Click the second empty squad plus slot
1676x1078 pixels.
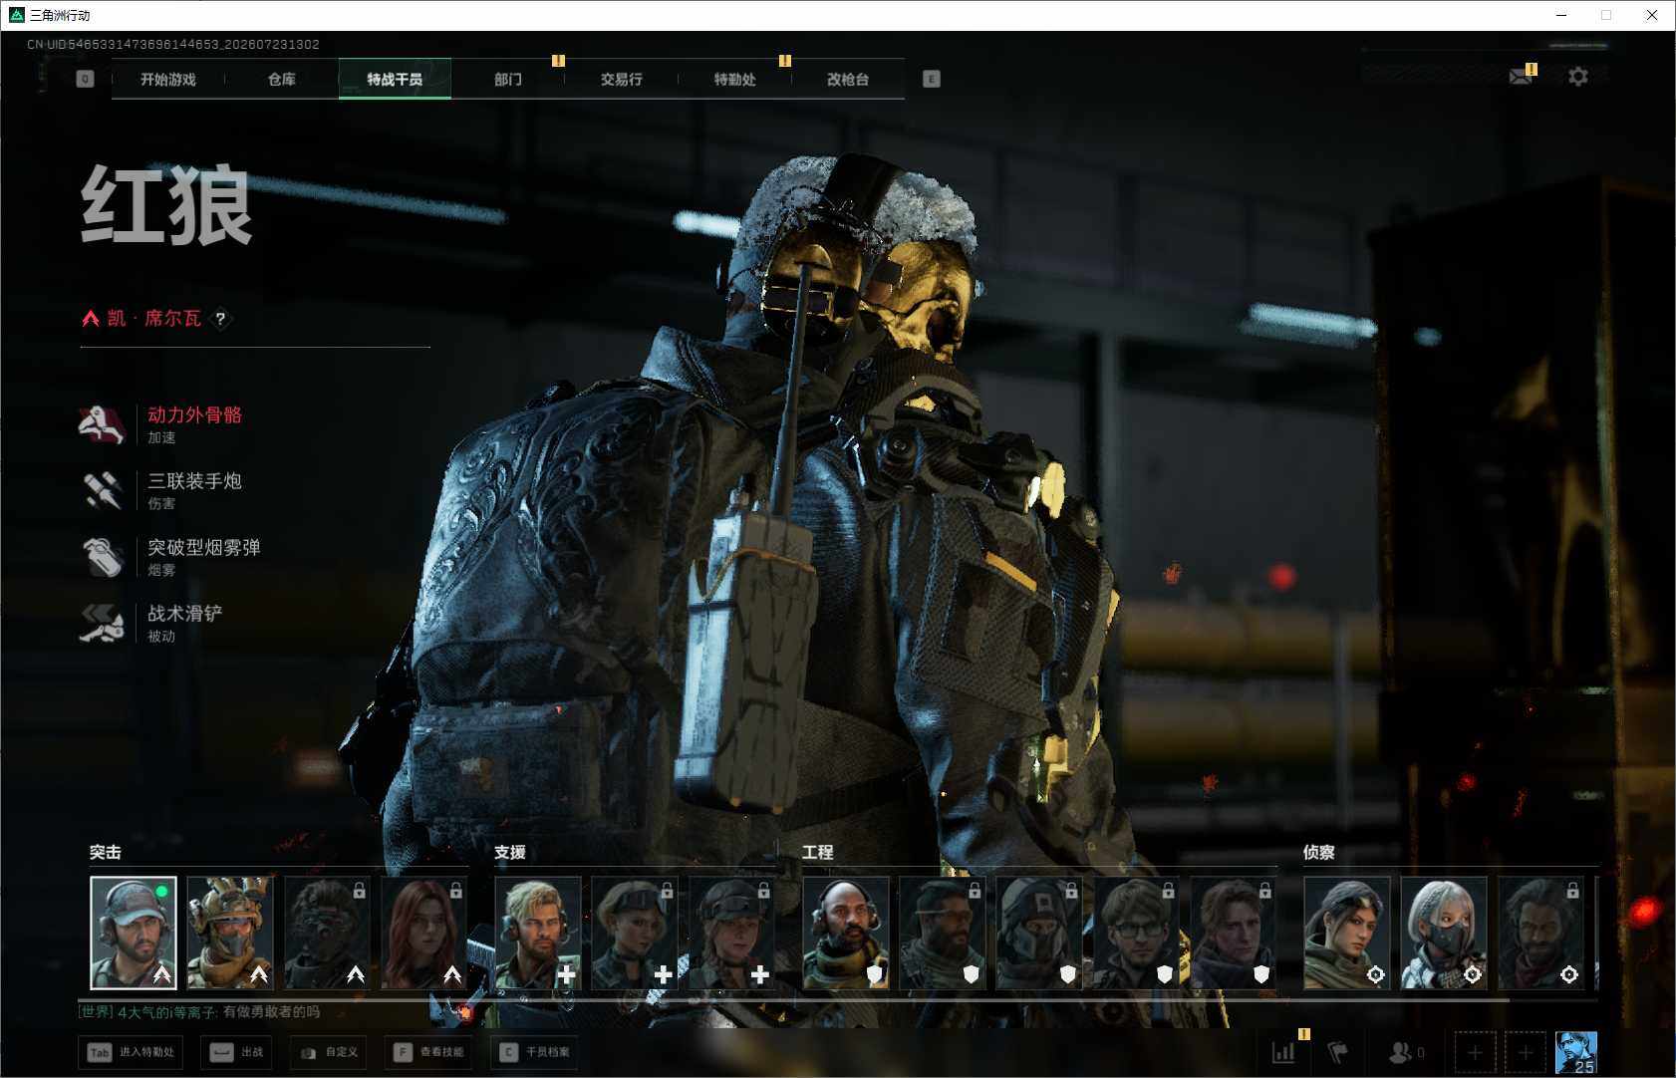pyautogui.click(x=1526, y=1052)
